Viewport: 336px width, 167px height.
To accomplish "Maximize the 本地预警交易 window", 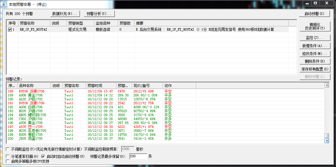I will (315, 3).
